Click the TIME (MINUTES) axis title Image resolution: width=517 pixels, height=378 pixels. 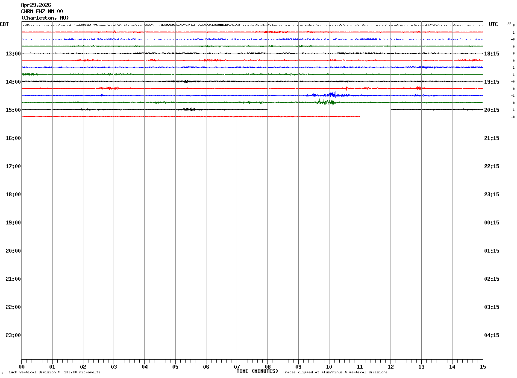pyautogui.click(x=257, y=371)
